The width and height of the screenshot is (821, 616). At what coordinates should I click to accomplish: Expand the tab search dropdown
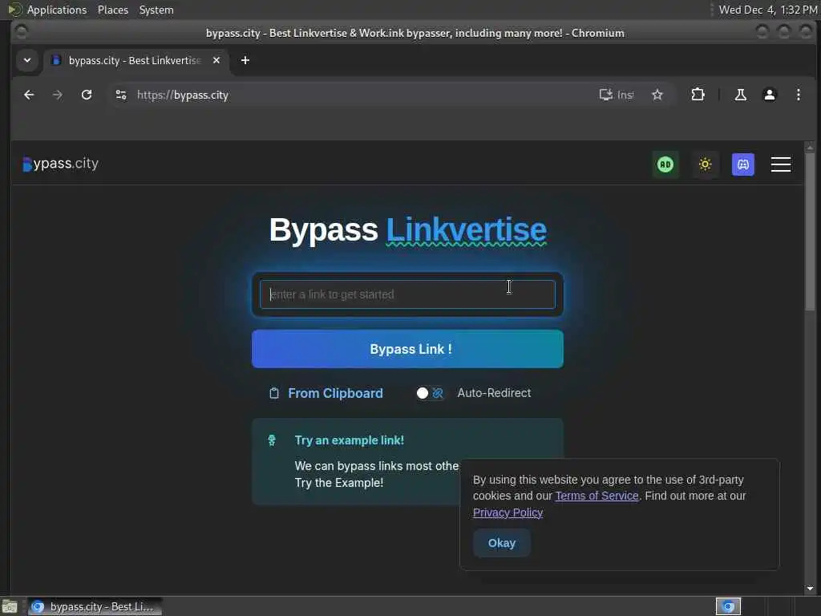coord(27,60)
